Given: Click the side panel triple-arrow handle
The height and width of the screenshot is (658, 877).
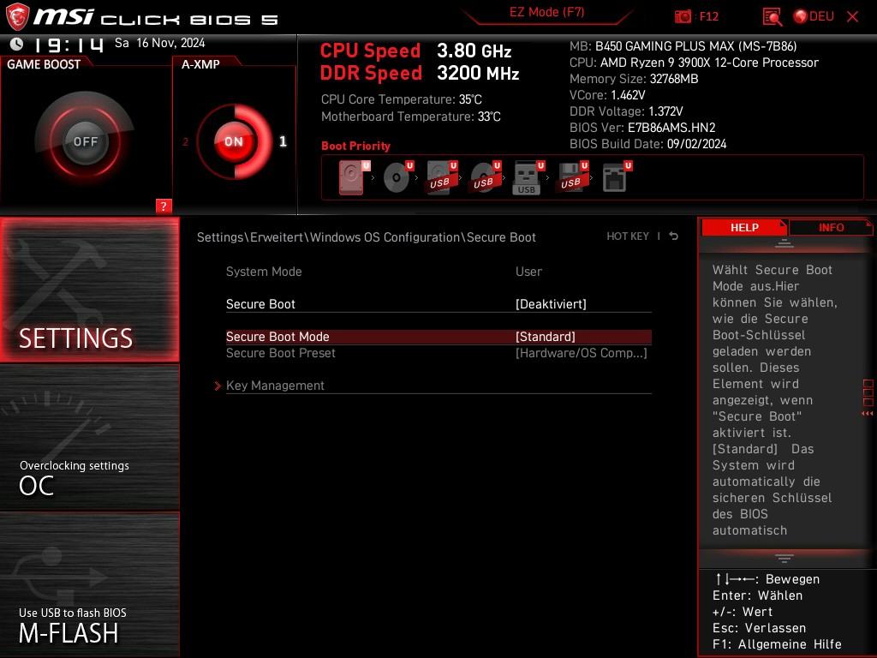Looking at the screenshot, I should (x=868, y=414).
